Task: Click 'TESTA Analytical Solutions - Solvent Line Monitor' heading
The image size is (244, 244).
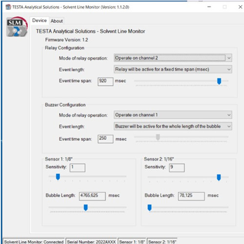Action: [90, 31]
